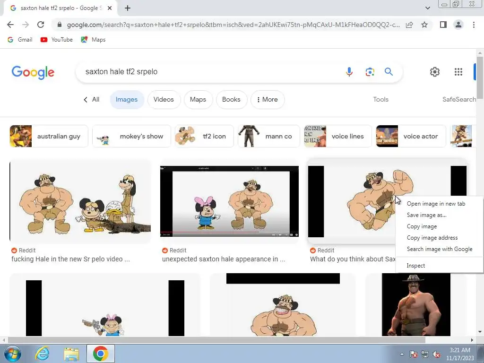Open the tab search dropdown arrow
The height and width of the screenshot is (363, 484).
[427, 9]
